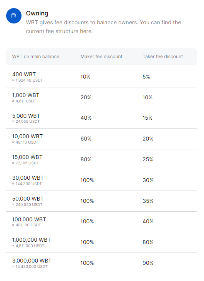Viewport: 204px width, 281px height.
Task: Select the 1,000,000 WBT tier label
Action: (31, 240)
